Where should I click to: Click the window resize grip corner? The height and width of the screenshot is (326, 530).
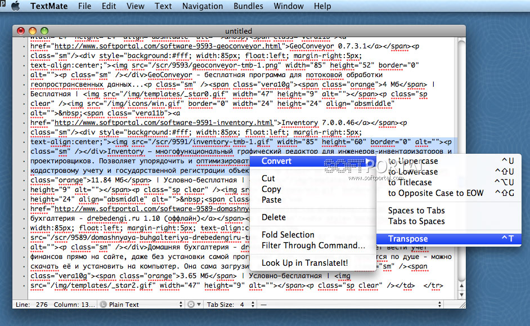(462, 305)
